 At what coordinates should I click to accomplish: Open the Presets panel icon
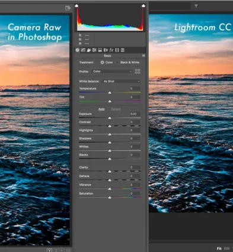(x=123, y=50)
